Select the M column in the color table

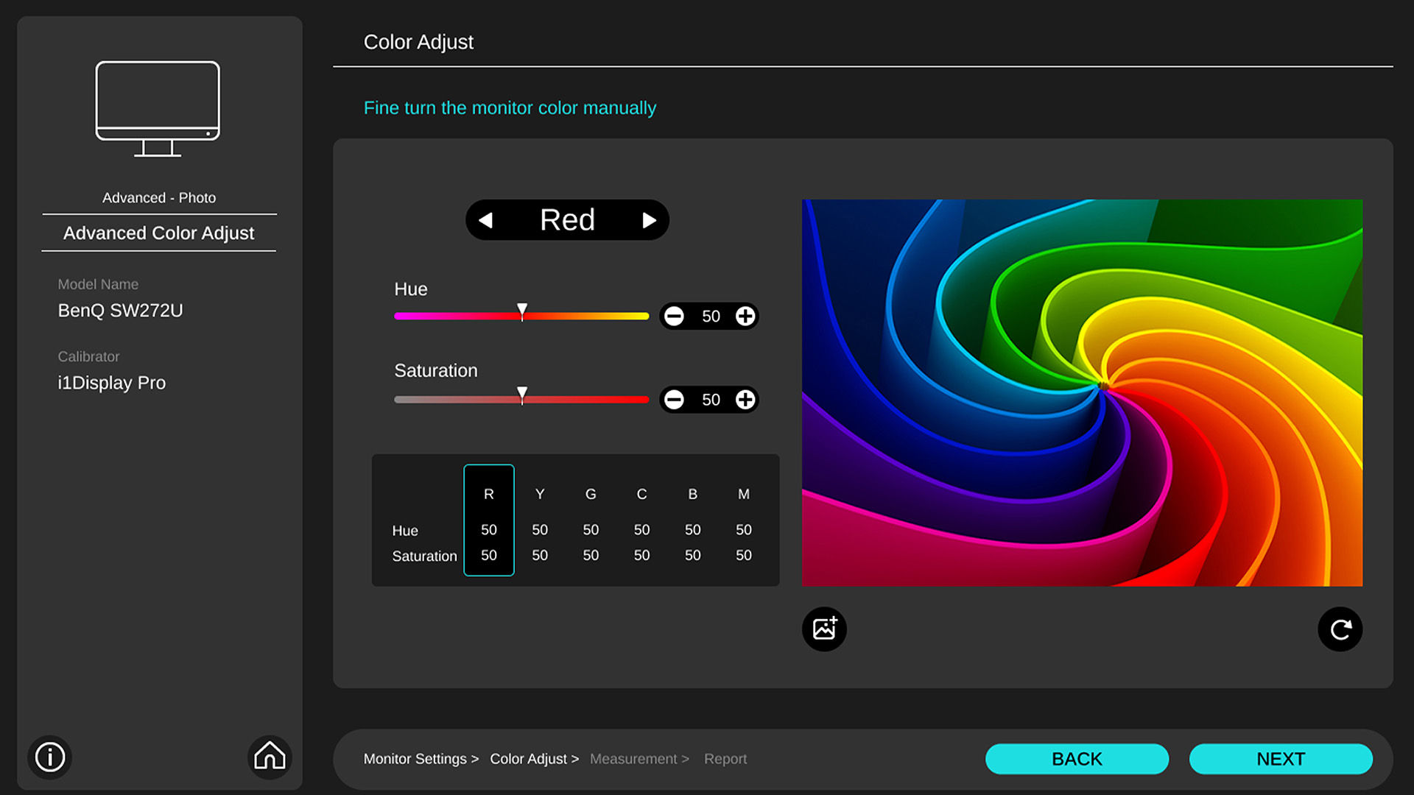click(743, 520)
